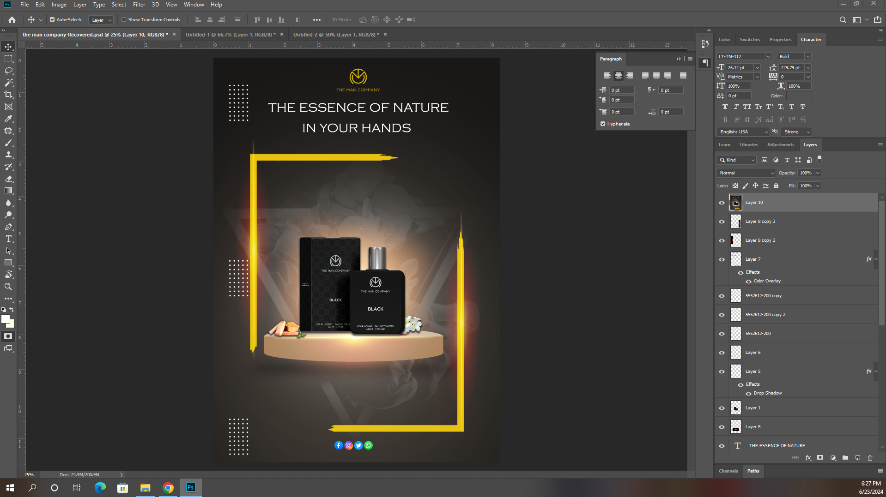Switch to the Channels tab
This screenshot has width=886, height=497.
point(728,471)
